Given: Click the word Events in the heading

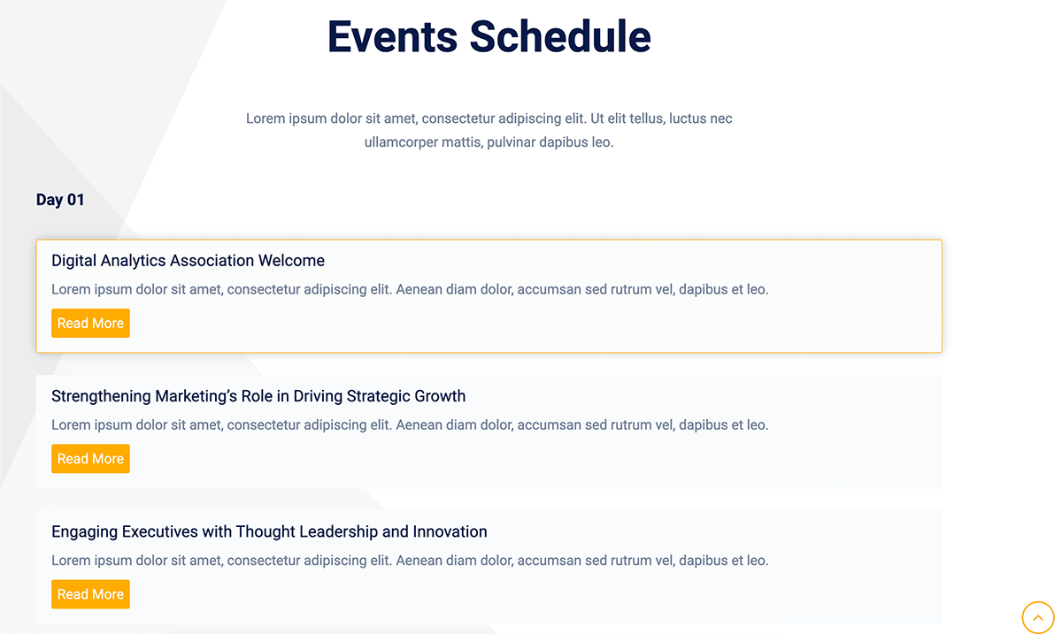Looking at the screenshot, I should pos(392,37).
